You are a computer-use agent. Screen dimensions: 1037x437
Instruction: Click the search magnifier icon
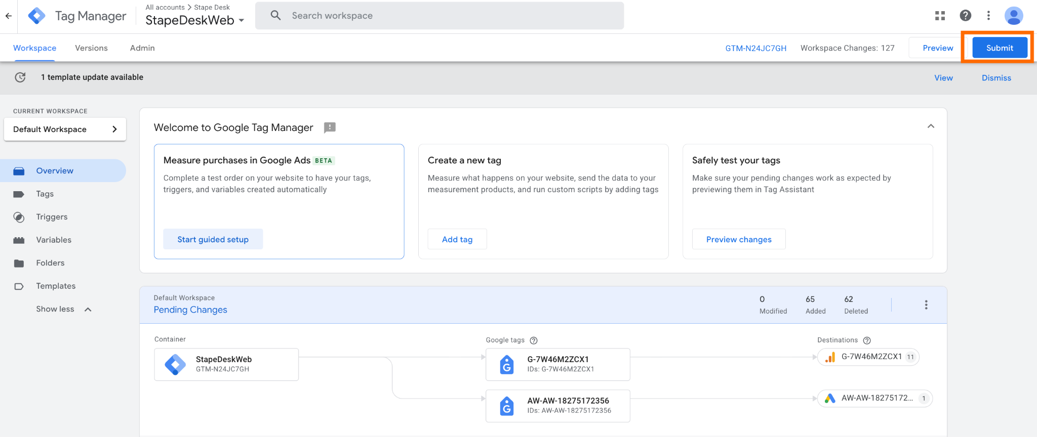pyautogui.click(x=275, y=16)
